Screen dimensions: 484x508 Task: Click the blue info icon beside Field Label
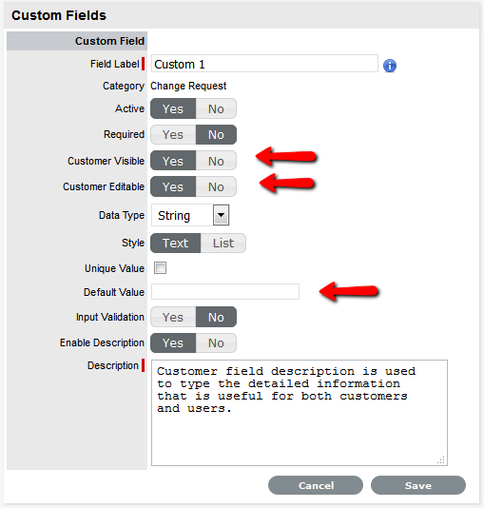pos(390,66)
